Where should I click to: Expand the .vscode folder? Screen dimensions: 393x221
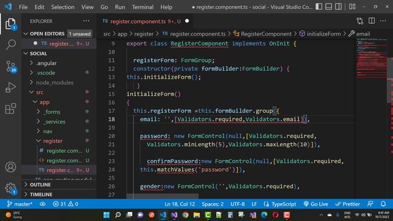59,72
